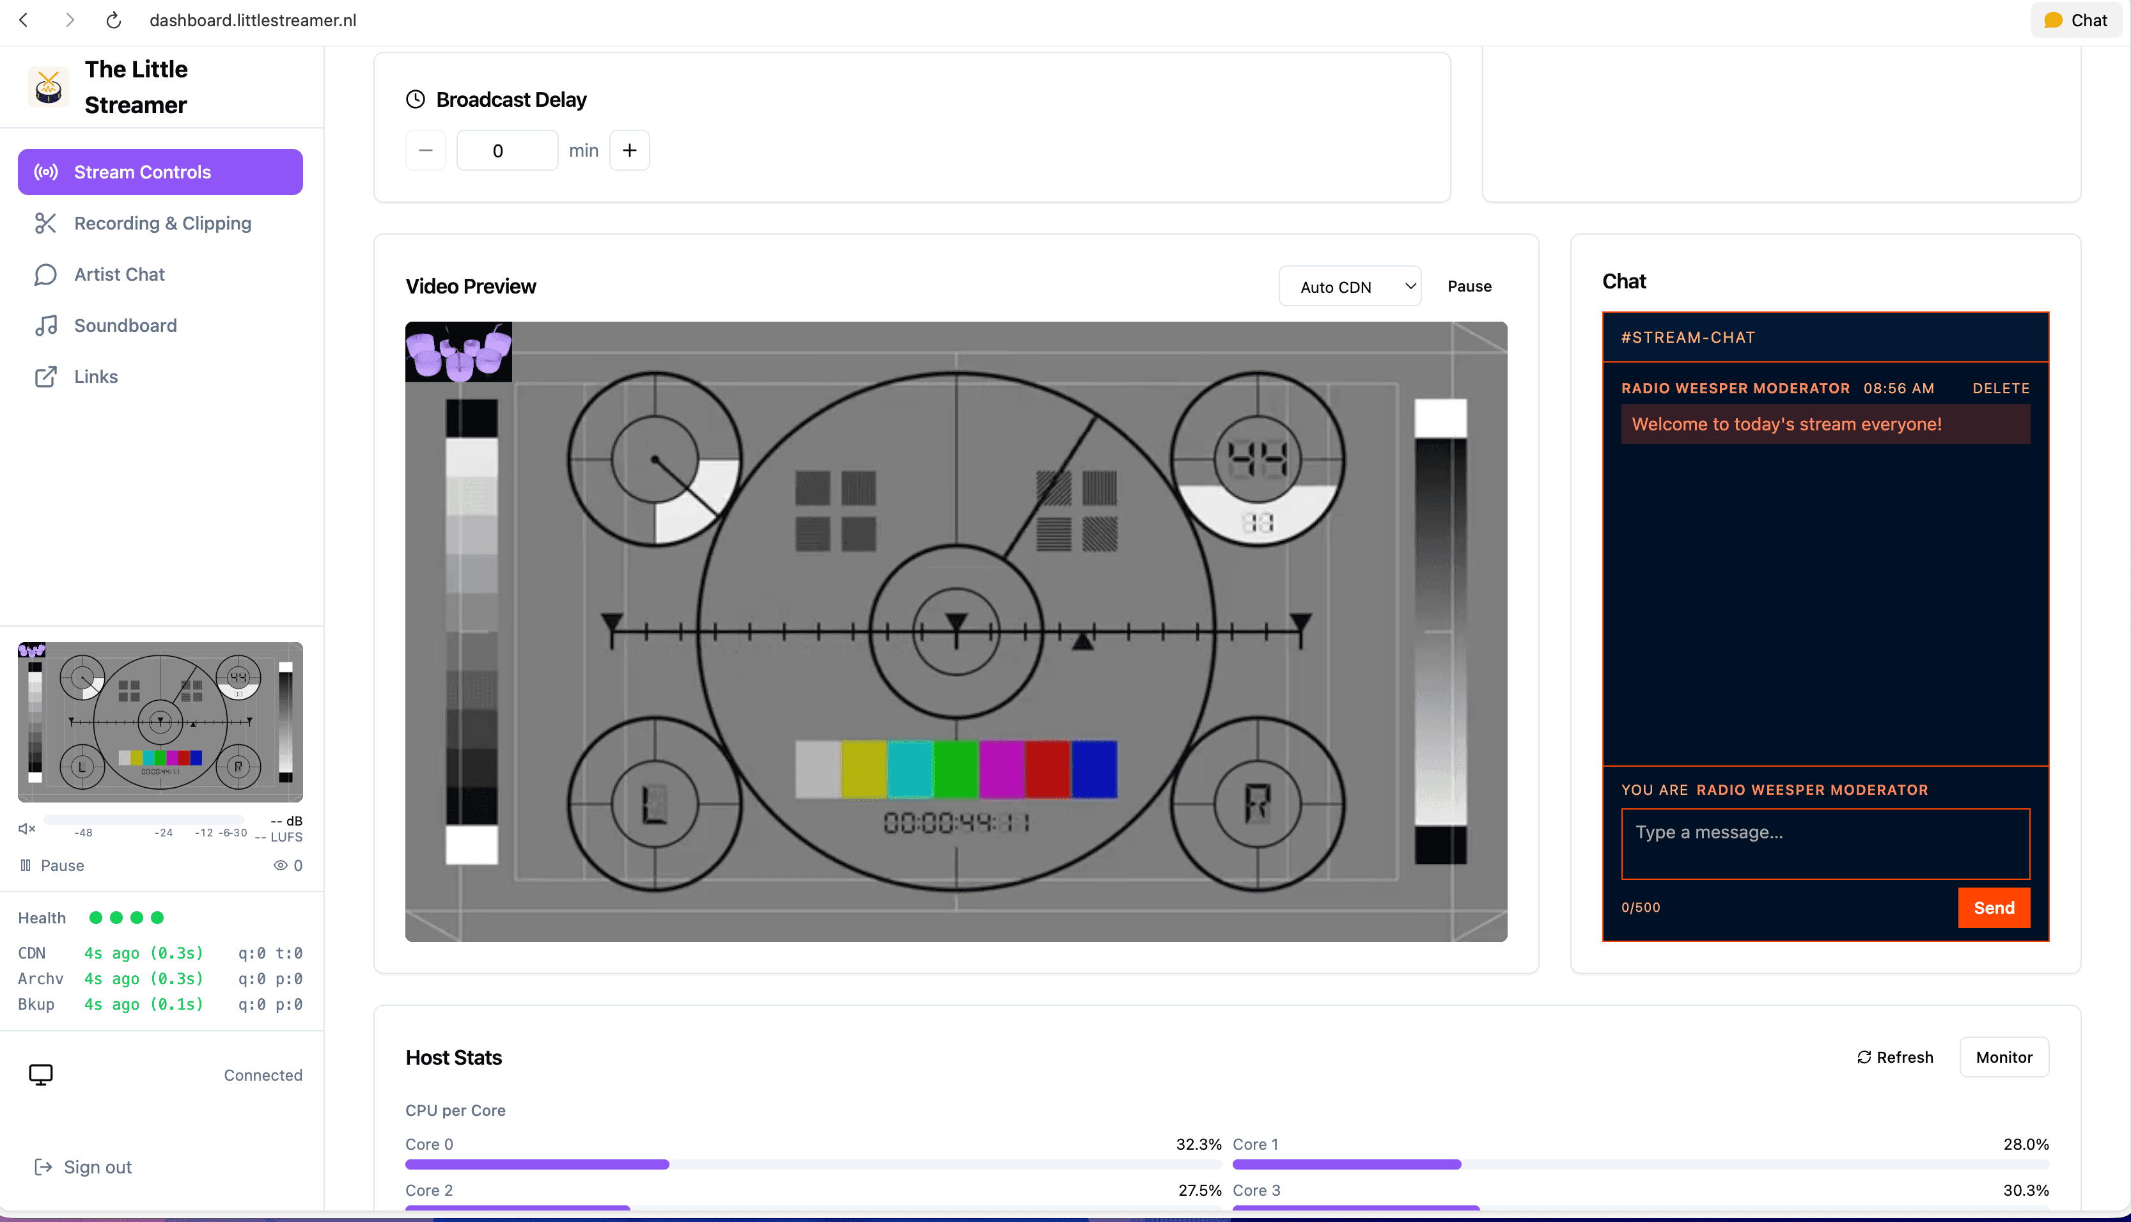Image resolution: width=2131 pixels, height=1222 pixels.
Task: Go to Artist Chat page
Action: point(160,274)
